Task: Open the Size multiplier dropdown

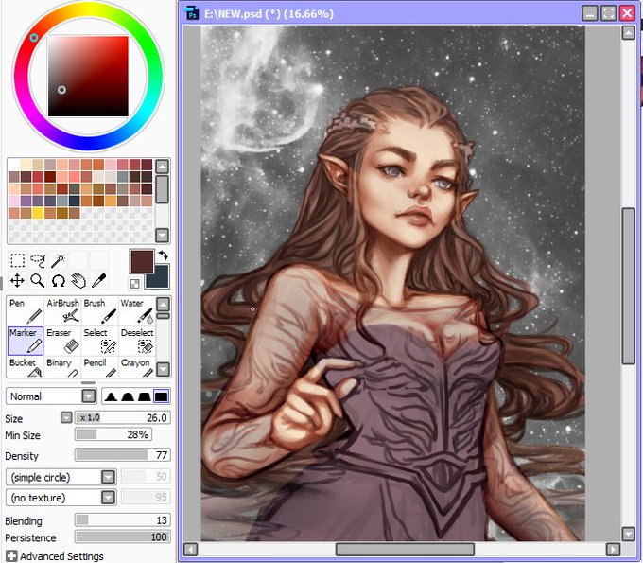Action: [66, 417]
